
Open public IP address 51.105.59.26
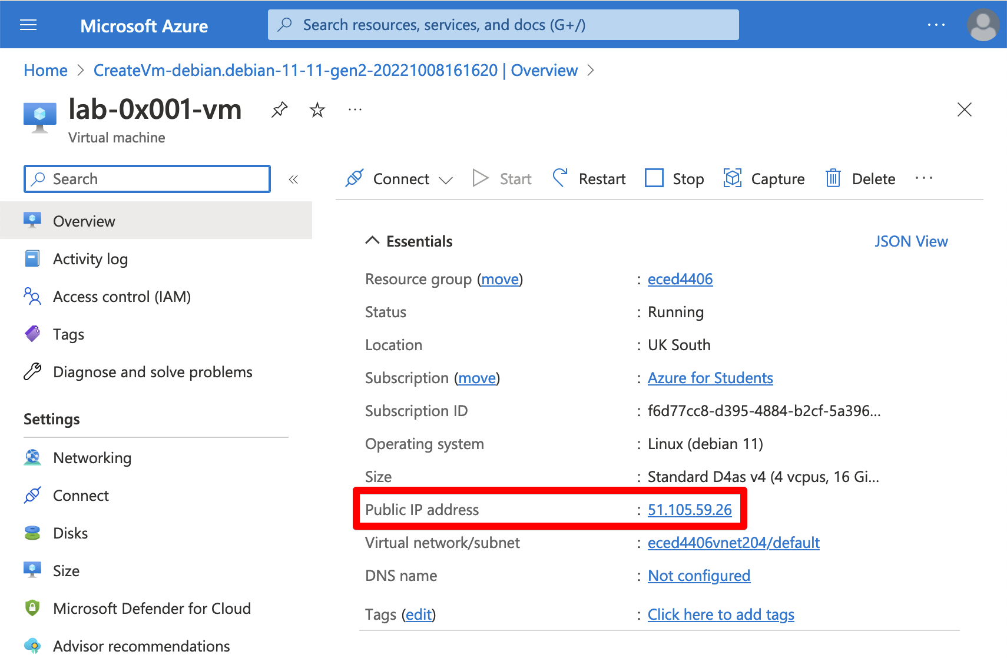click(690, 510)
